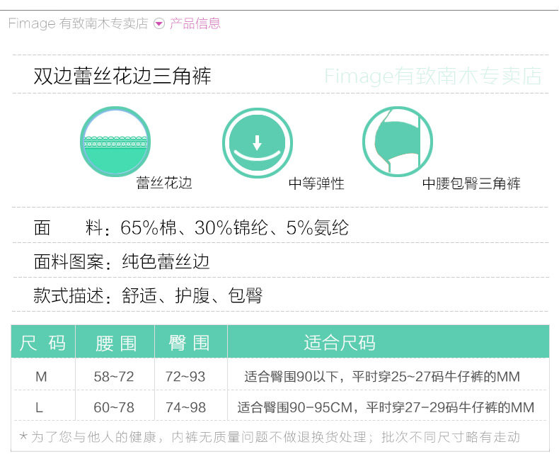Click the Fimage 有致南木专卖店 store name
Viewport: 559px width, 459px height.
pyautogui.click(x=78, y=23)
